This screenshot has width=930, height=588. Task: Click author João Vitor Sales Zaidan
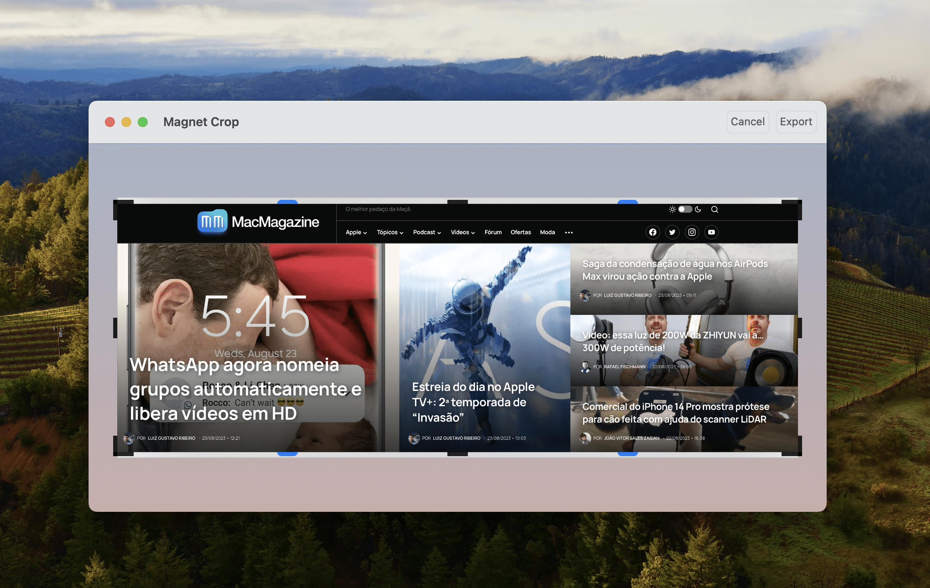coord(631,438)
